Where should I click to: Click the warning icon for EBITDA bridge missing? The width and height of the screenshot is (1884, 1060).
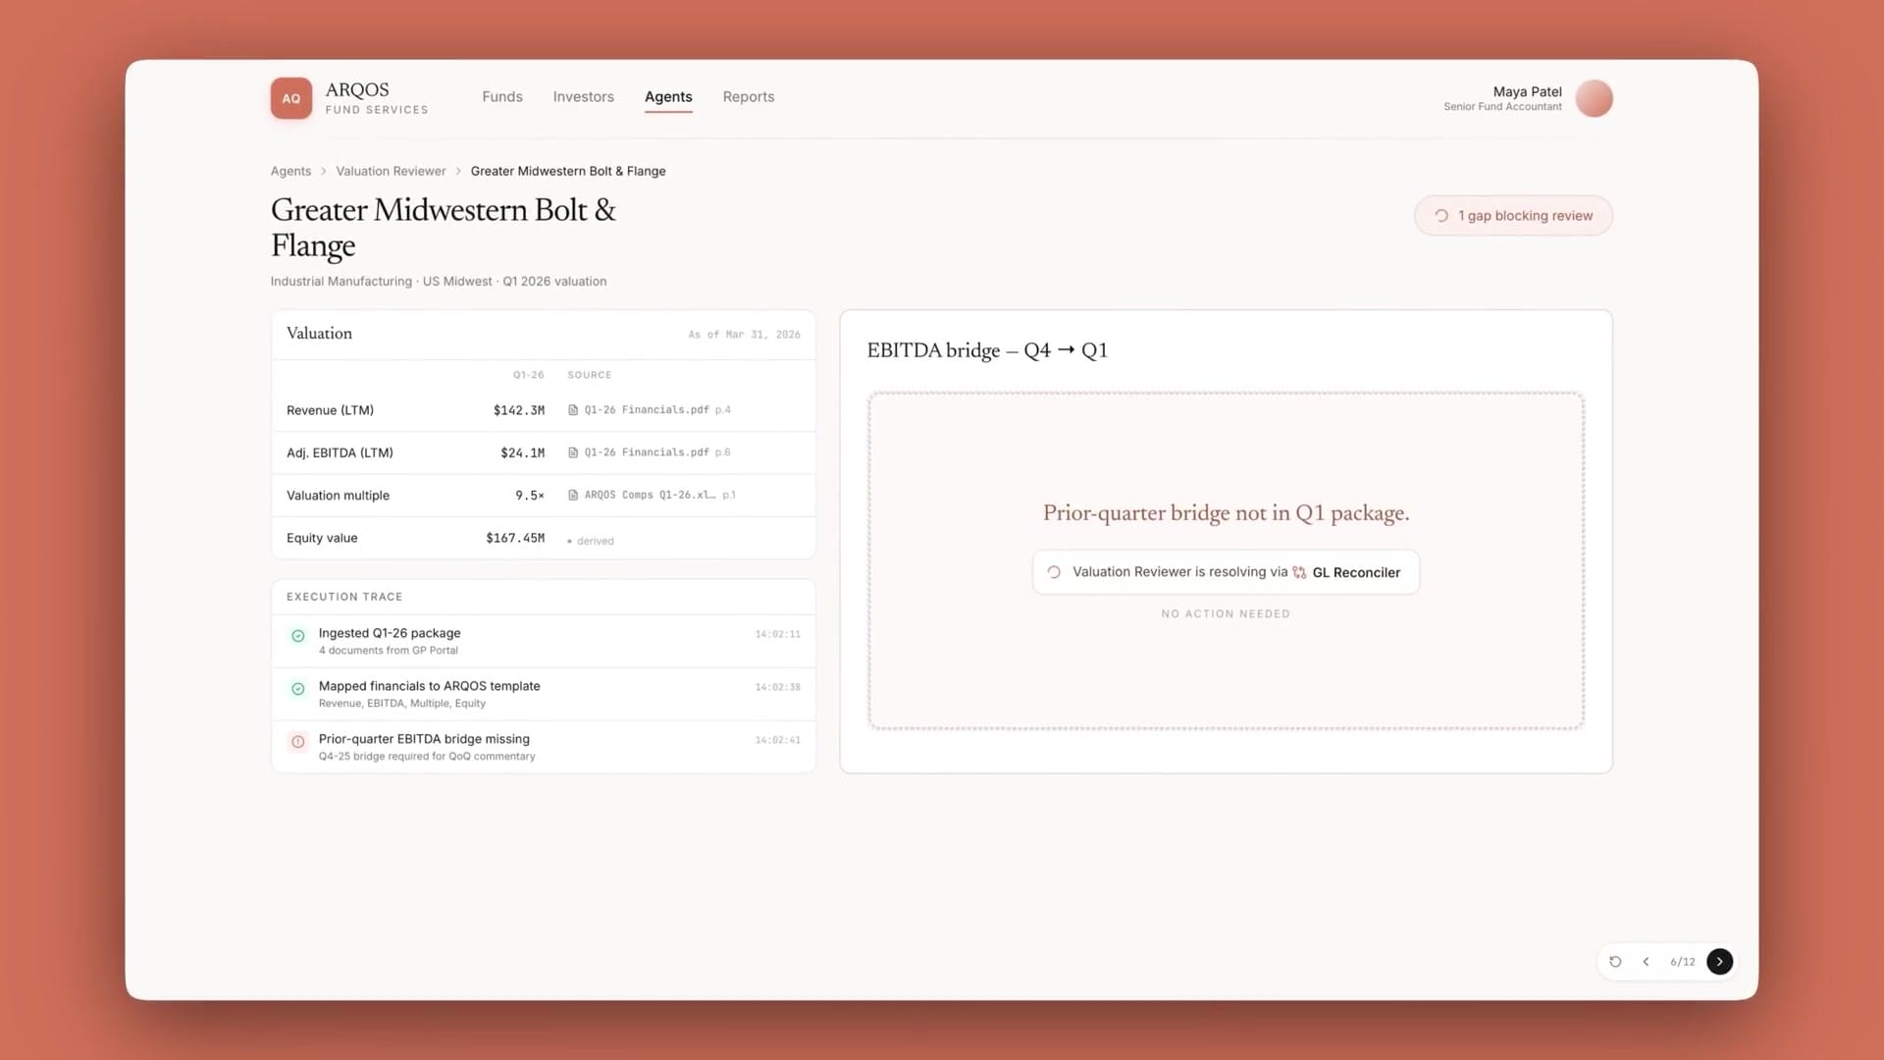tap(298, 742)
